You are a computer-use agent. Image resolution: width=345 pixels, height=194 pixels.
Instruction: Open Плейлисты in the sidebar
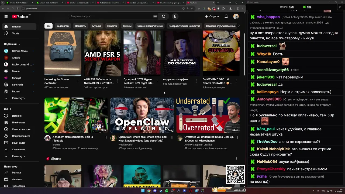[x=19, y=123]
